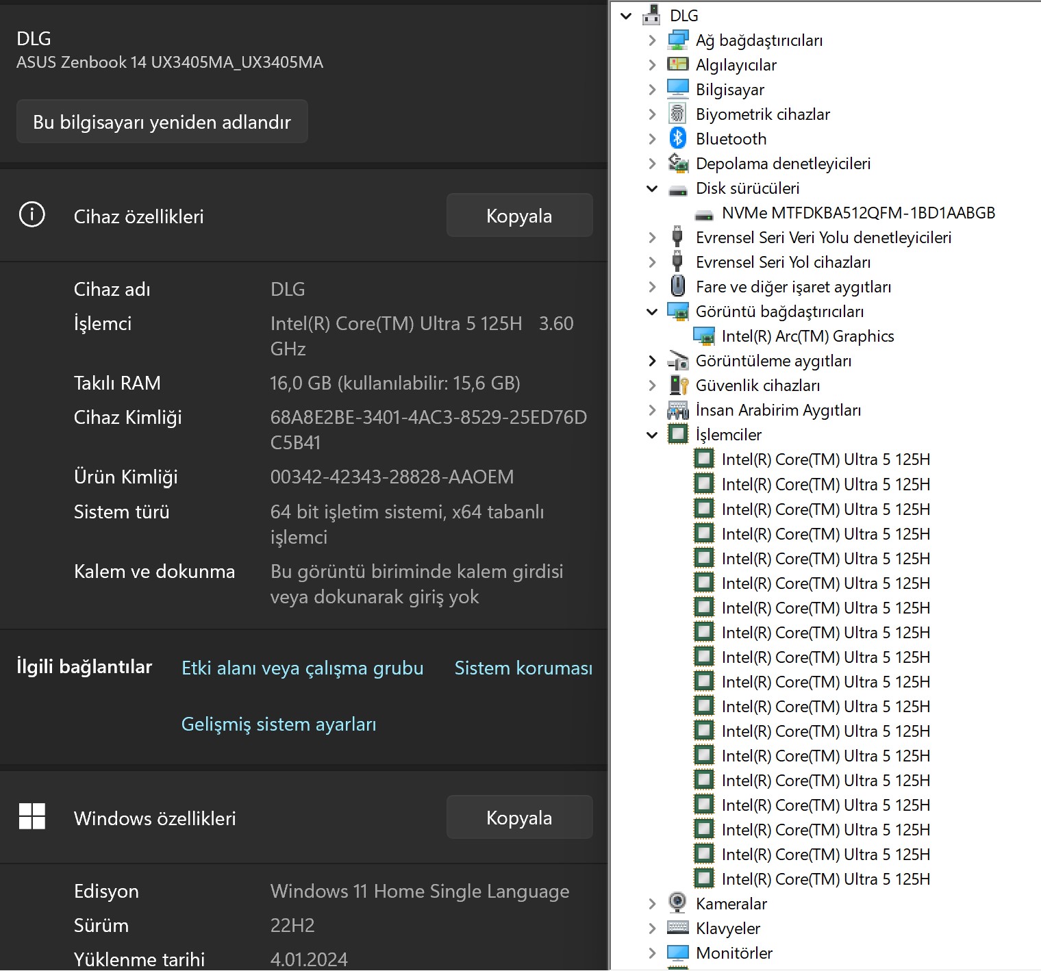Collapse the İşlemciler processor list
The width and height of the screenshot is (1041, 971).
652,435
